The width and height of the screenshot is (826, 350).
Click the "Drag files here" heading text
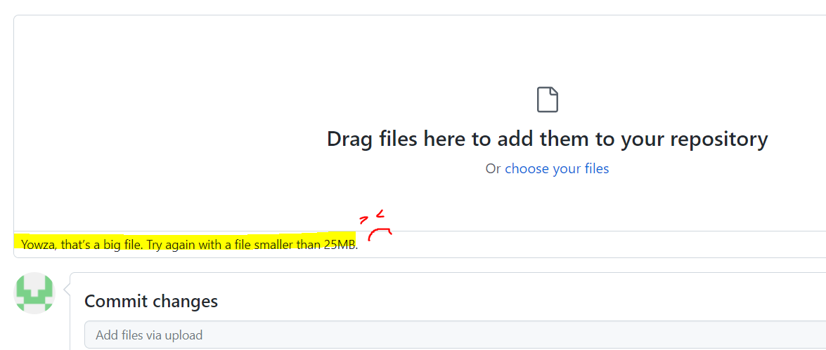[x=548, y=140]
